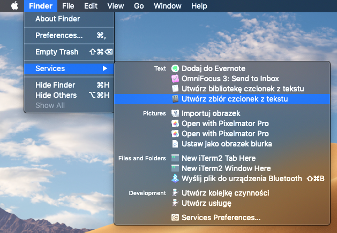Choose first Open with Pixelmator Pro
337x233 pixels.
pyautogui.click(x=222, y=123)
